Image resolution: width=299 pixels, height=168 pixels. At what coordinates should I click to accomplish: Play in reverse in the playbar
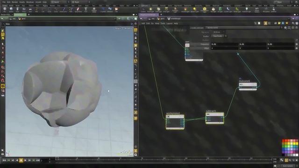[x=17, y=161]
